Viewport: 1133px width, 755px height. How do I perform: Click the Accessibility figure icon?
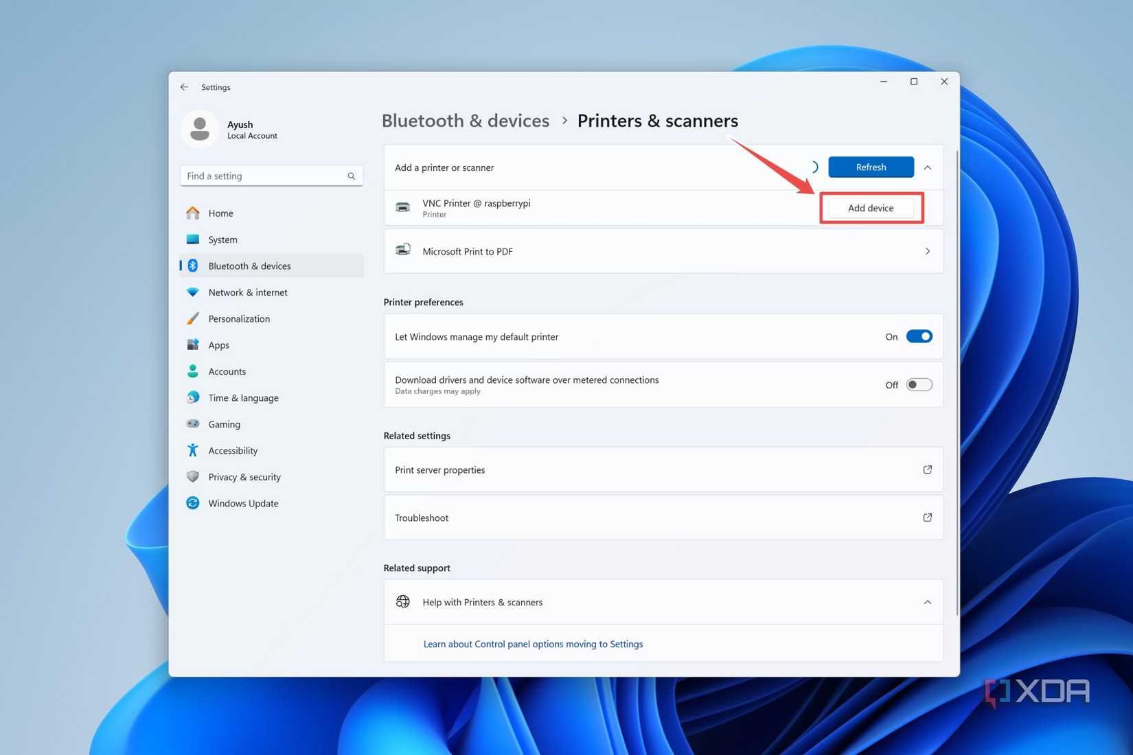pyautogui.click(x=193, y=450)
